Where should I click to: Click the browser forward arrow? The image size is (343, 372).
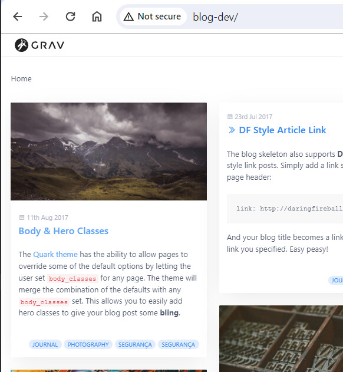(x=44, y=17)
